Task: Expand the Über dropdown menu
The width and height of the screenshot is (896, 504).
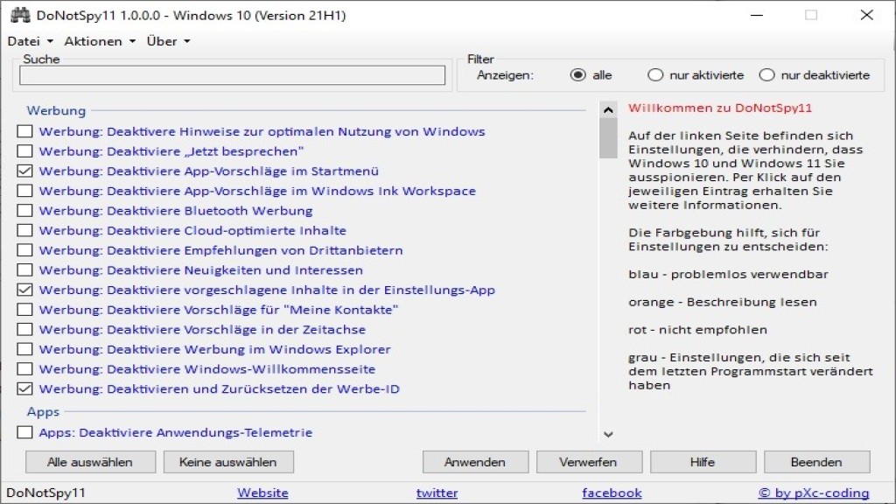Action: [168, 41]
